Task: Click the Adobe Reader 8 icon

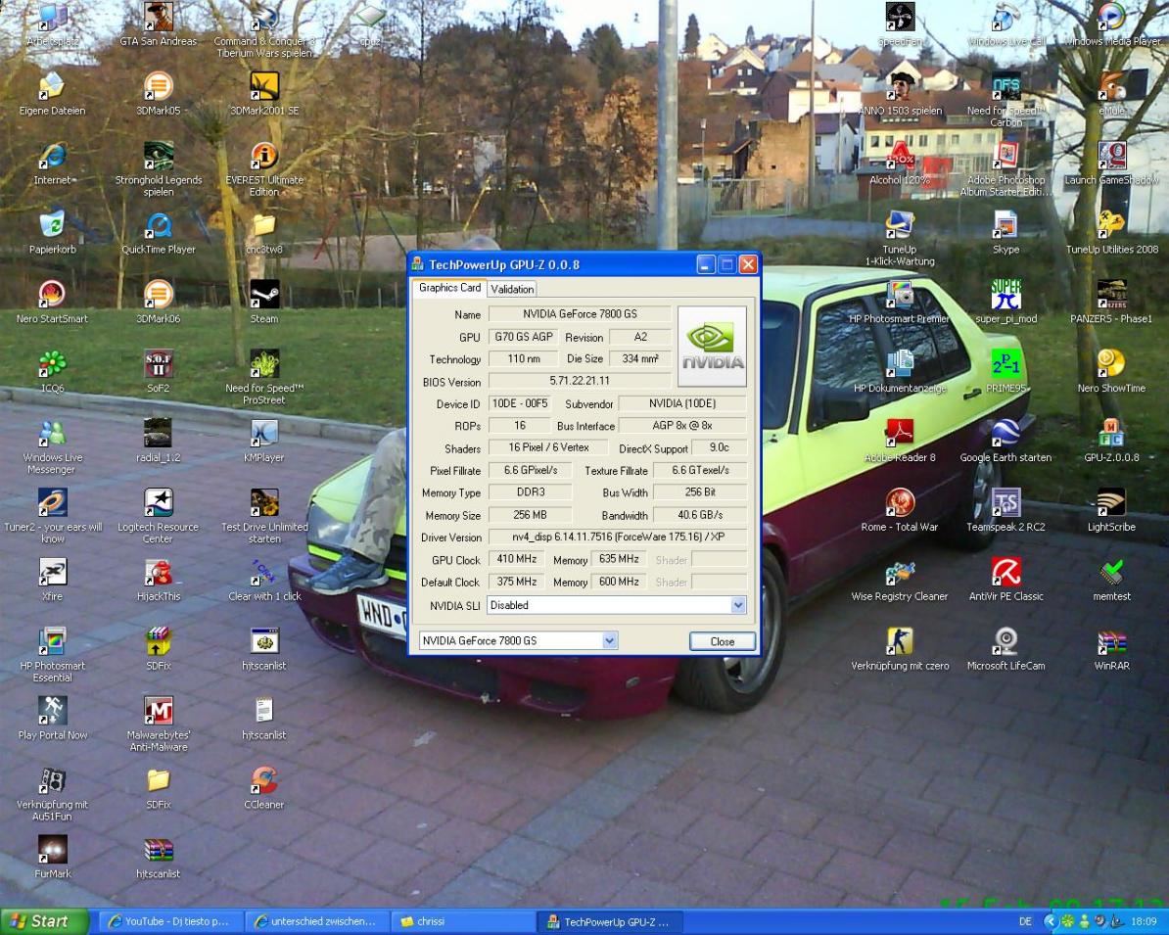Action: click(900, 433)
